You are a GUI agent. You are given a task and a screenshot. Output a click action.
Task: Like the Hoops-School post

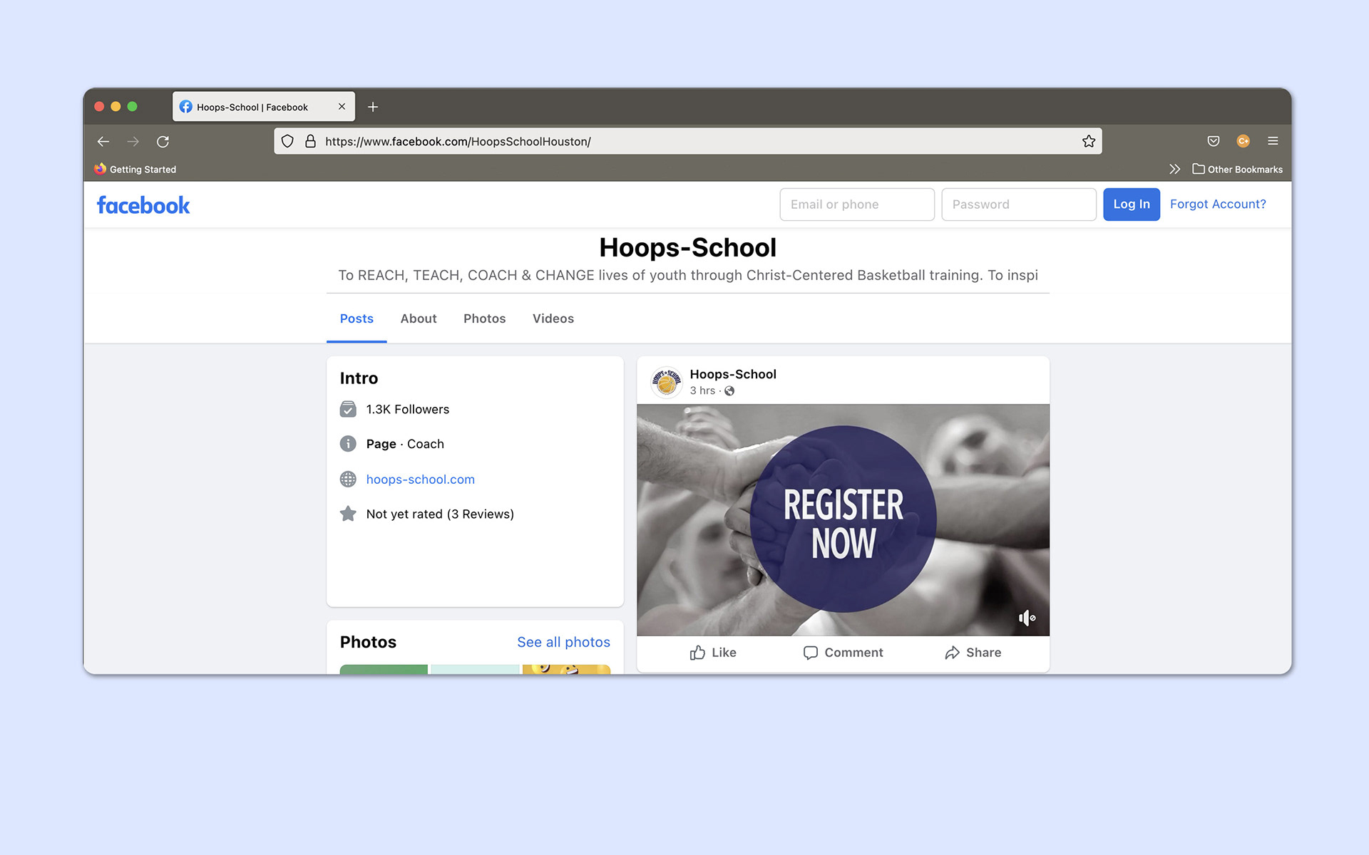pyautogui.click(x=713, y=653)
